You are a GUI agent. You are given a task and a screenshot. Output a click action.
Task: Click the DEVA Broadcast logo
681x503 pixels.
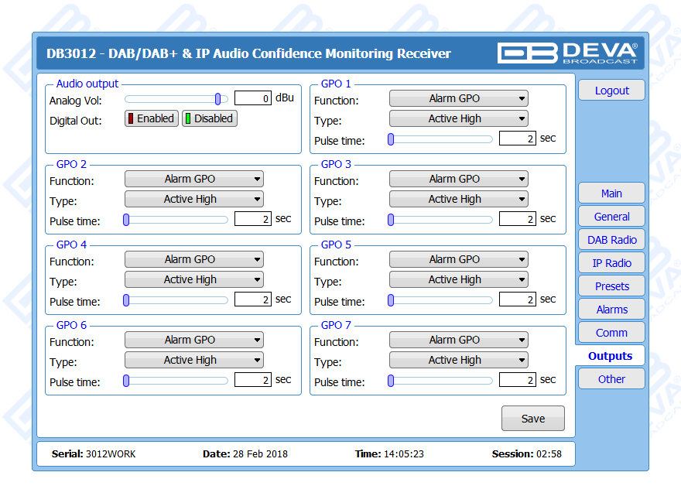click(x=568, y=53)
